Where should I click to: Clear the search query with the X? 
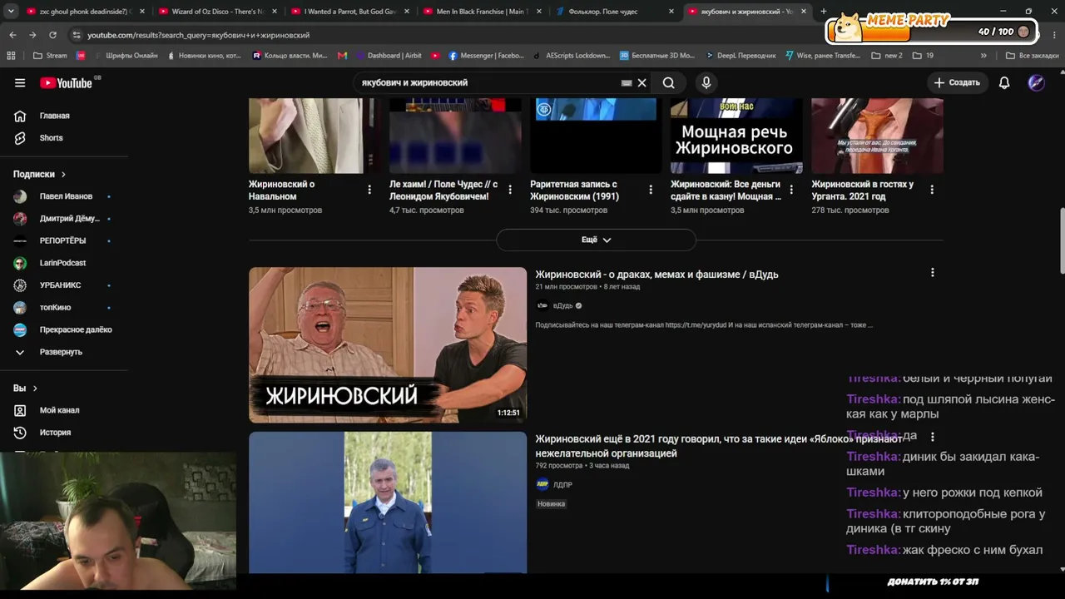(x=641, y=82)
